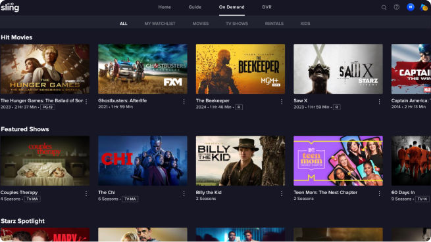Viewport: 431px width, 242px height.
Task: Filter by MOVIES
Action: [x=201, y=24]
